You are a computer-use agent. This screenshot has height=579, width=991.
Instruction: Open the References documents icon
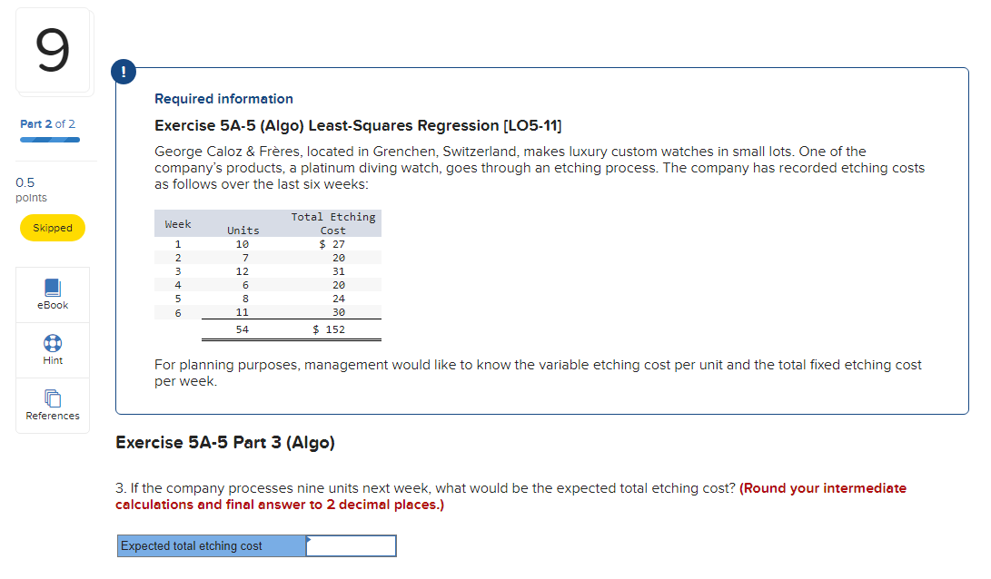[53, 398]
